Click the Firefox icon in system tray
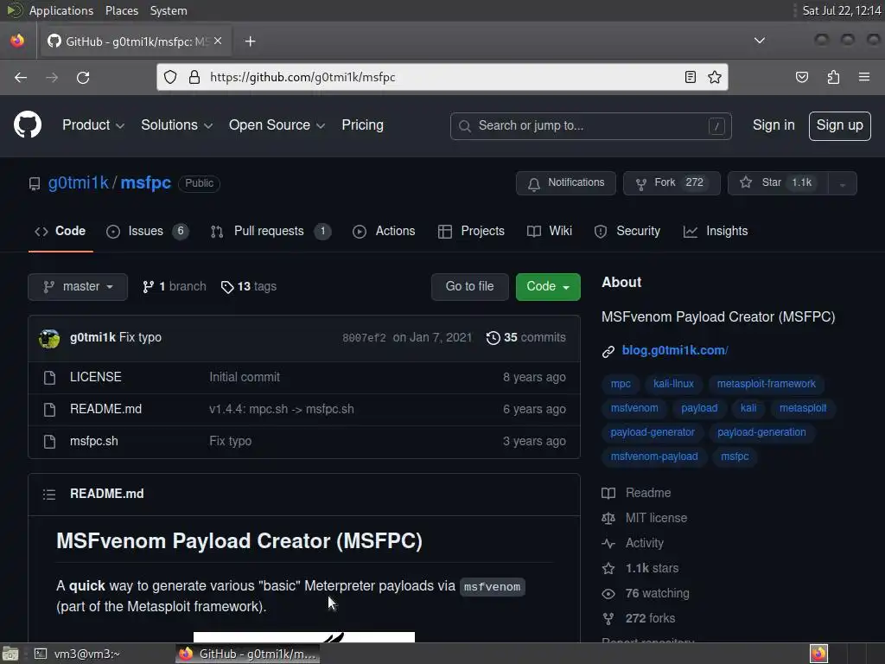The height and width of the screenshot is (664, 885). click(x=818, y=654)
